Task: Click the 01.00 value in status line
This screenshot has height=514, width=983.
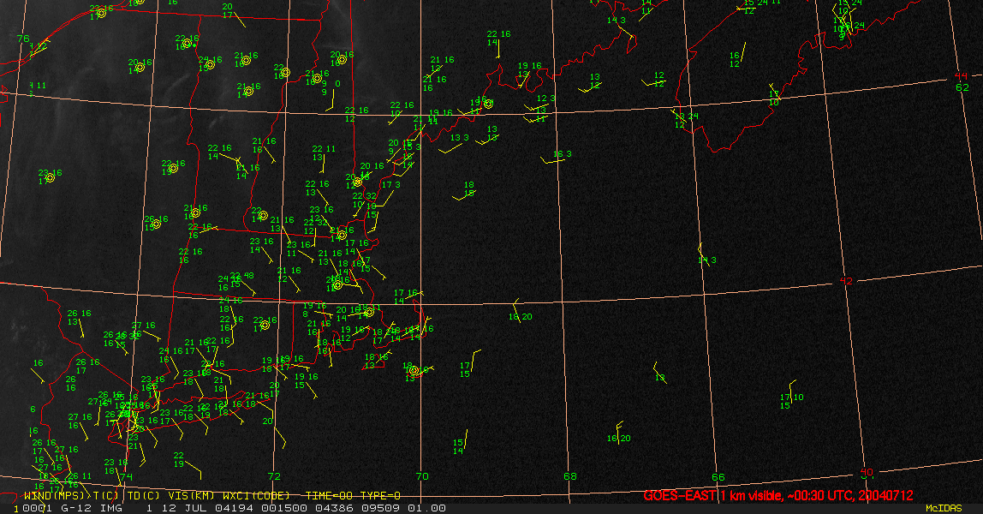Action: pos(427,508)
